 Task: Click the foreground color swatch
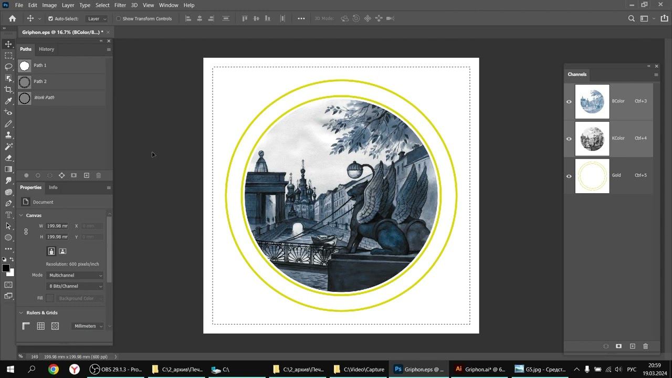click(x=6, y=268)
